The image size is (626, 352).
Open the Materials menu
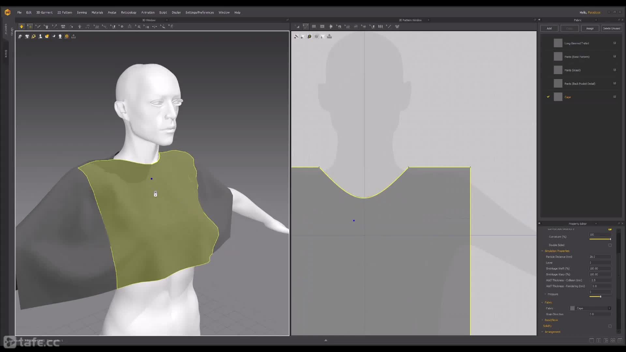point(97,12)
